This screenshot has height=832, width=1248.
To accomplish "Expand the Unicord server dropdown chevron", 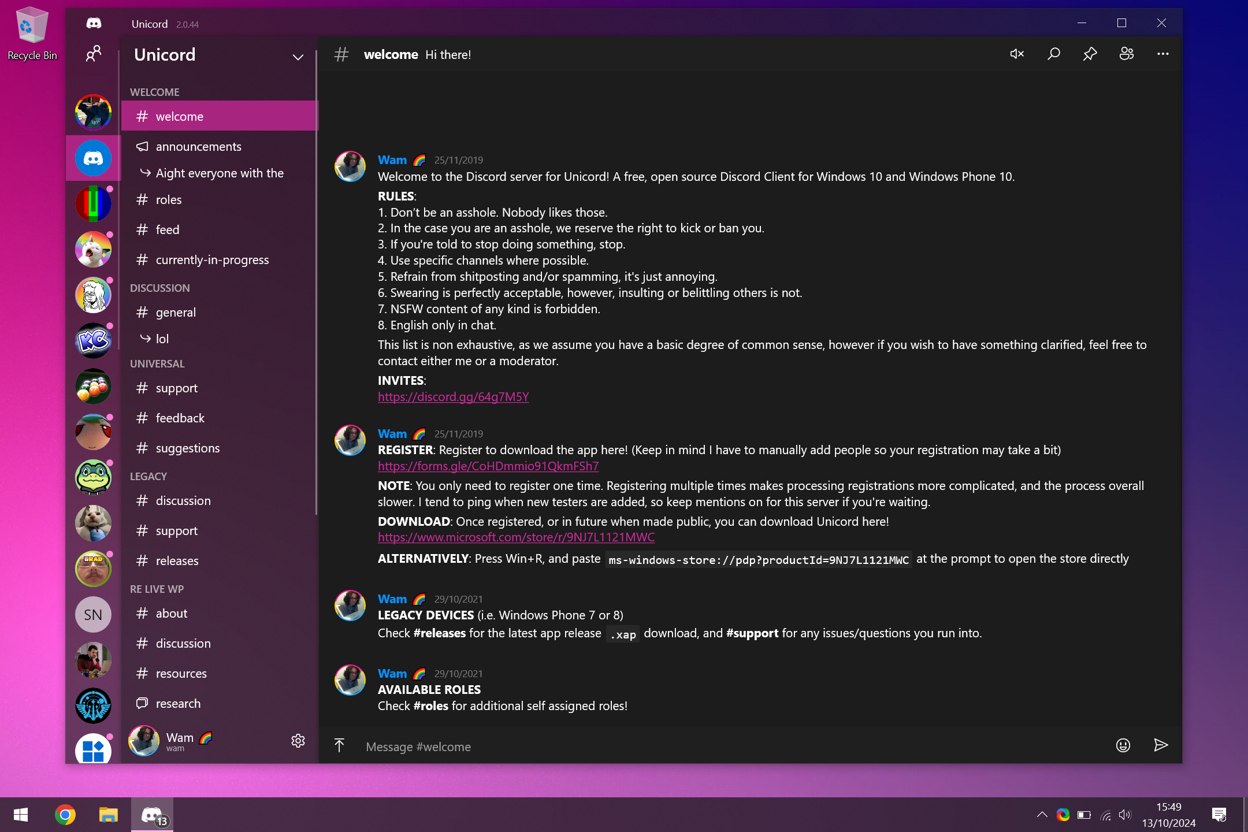I will [x=298, y=57].
